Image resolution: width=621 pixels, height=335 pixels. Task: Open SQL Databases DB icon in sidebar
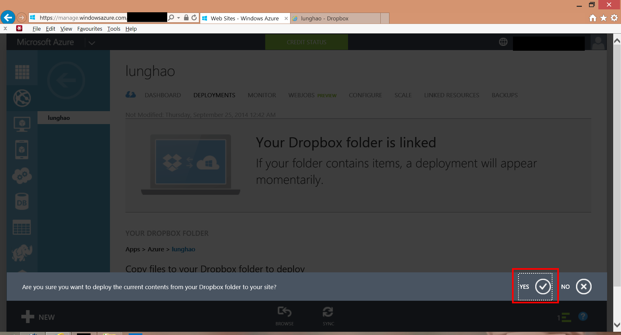click(22, 202)
